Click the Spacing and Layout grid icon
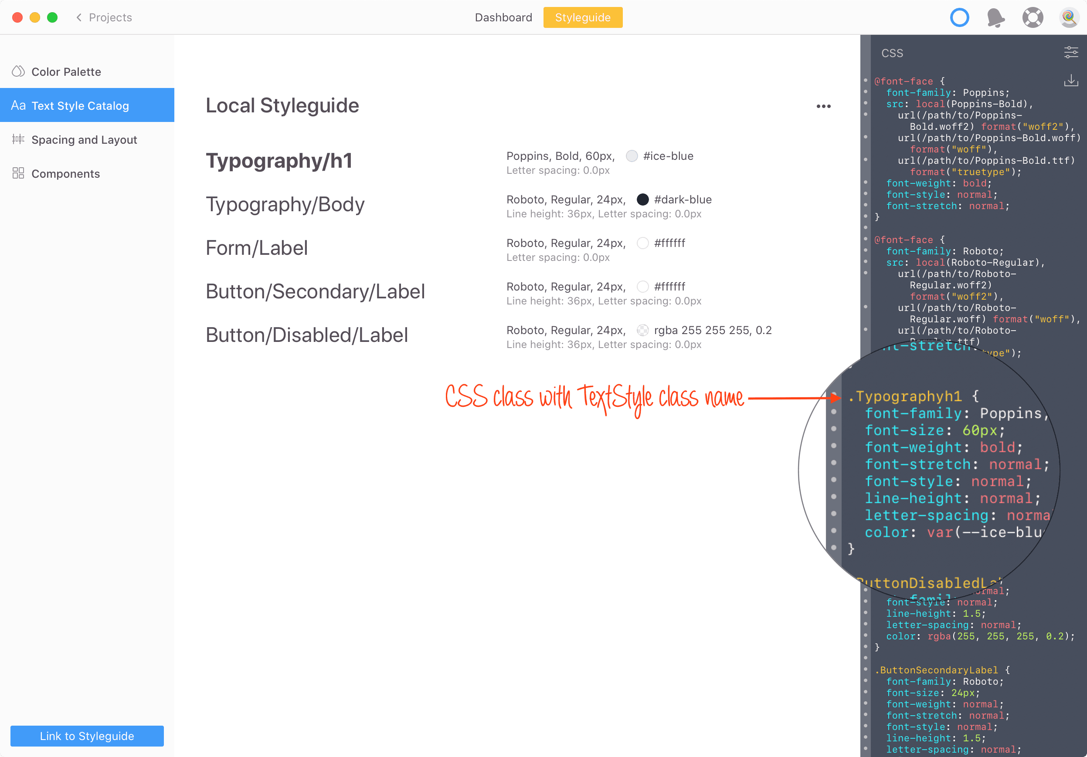Screen dimensions: 1087x757 18,139
